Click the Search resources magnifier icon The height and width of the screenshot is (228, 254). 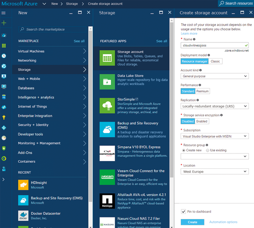coord(221,3)
